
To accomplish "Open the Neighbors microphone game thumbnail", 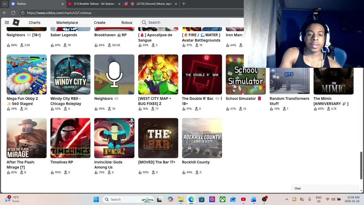I will tap(114, 74).
